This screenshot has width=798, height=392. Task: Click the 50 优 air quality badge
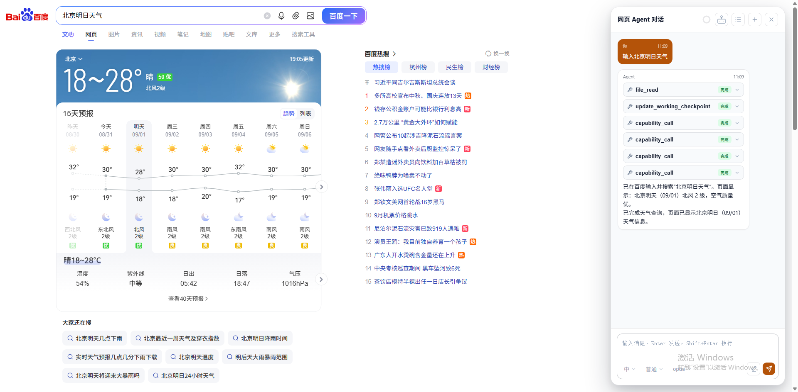pyautogui.click(x=165, y=77)
